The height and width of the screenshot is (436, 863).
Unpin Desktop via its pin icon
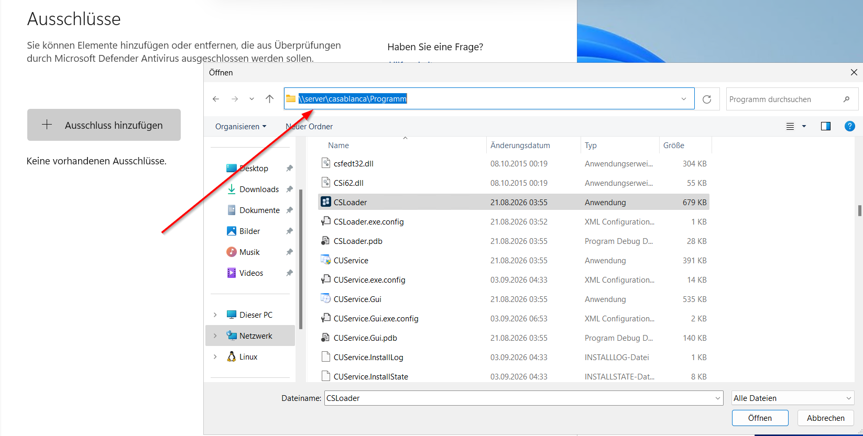[289, 168]
